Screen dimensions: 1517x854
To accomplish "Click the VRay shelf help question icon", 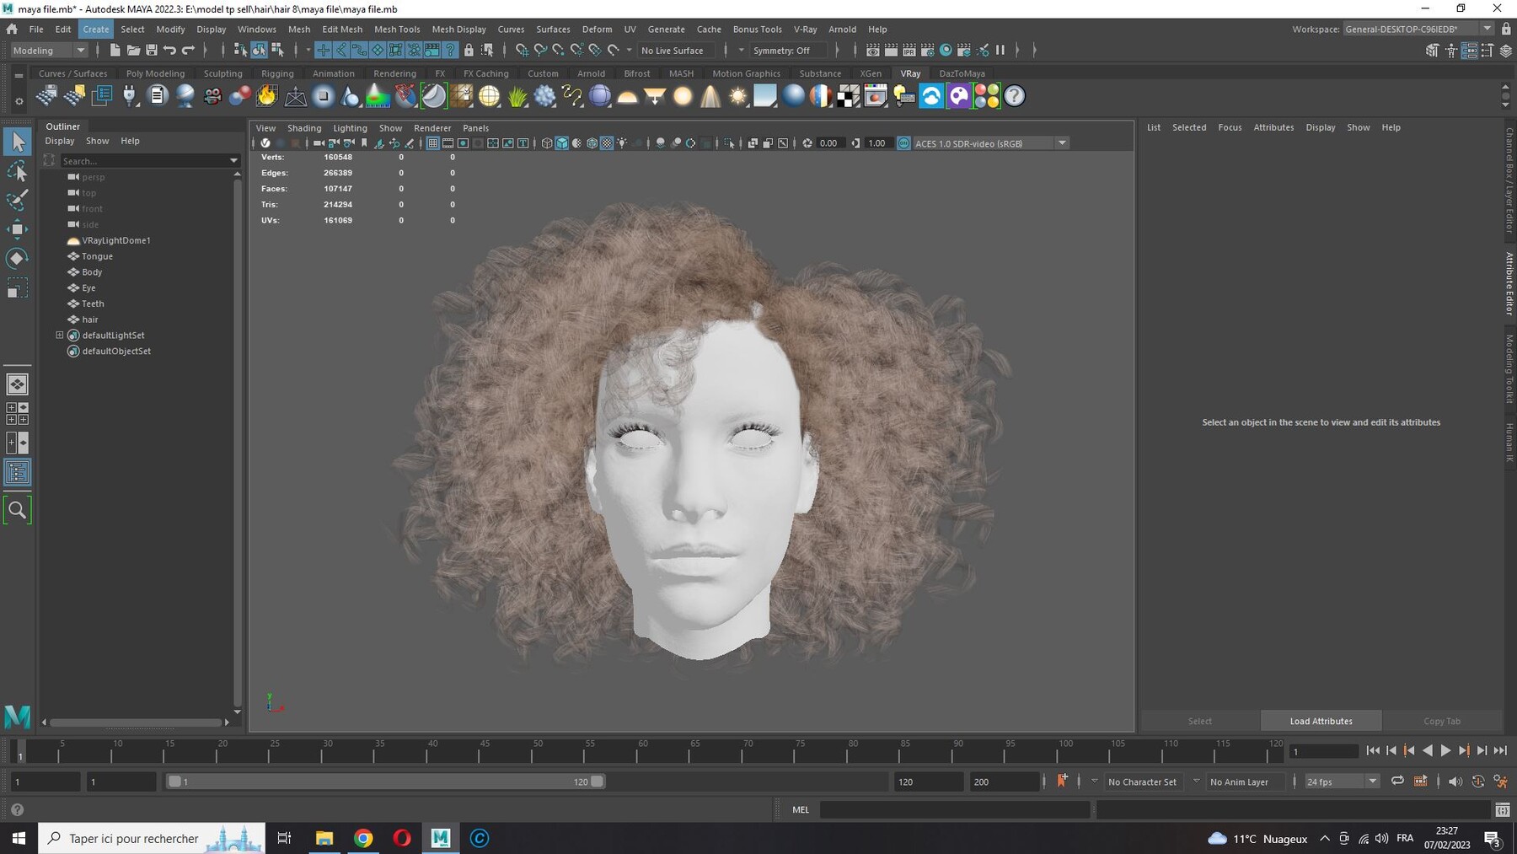I will point(1015,96).
